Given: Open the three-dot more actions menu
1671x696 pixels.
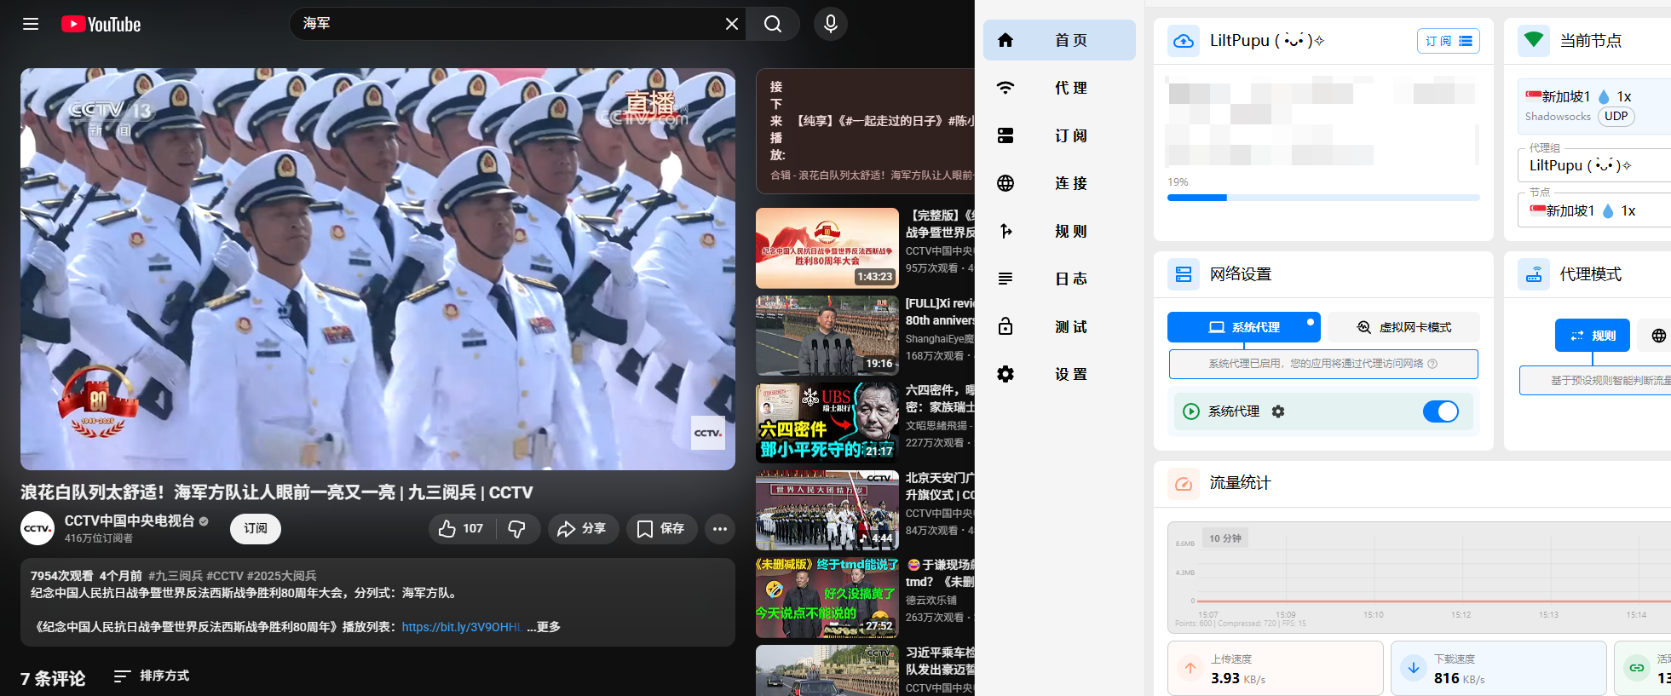Looking at the screenshot, I should coord(719,529).
